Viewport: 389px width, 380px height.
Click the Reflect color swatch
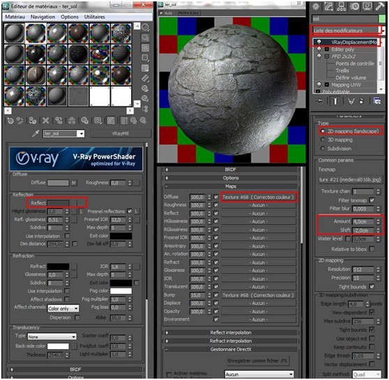(58, 203)
